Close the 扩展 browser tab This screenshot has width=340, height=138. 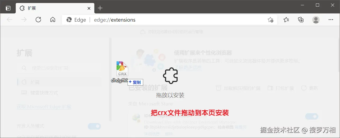[89, 8]
